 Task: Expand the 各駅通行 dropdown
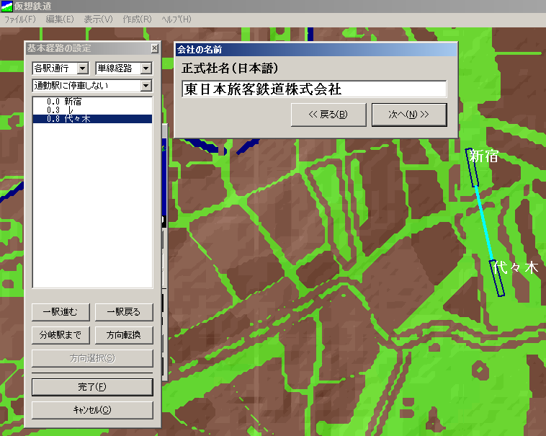pos(83,68)
